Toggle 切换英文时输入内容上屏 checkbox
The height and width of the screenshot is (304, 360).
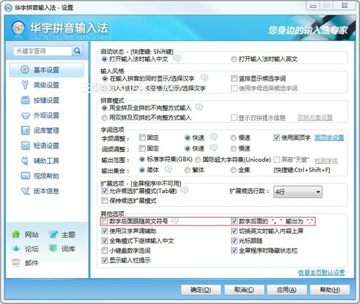(x=234, y=231)
